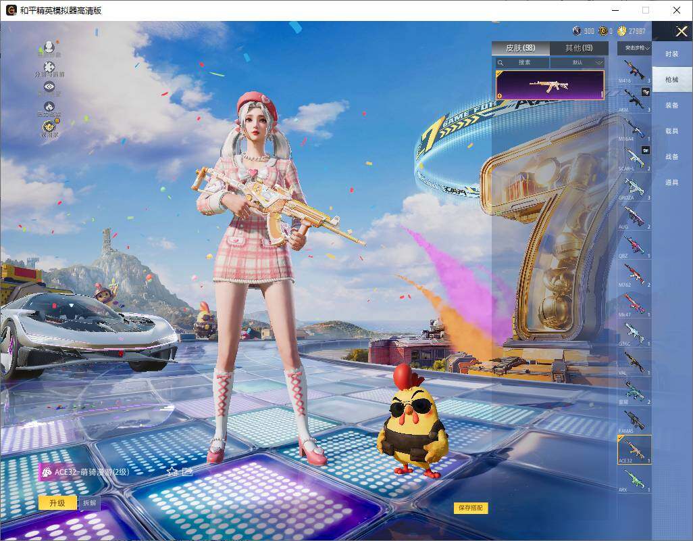Switch to the 皮肤(98) tab
The height and width of the screenshot is (541, 693).
point(521,48)
